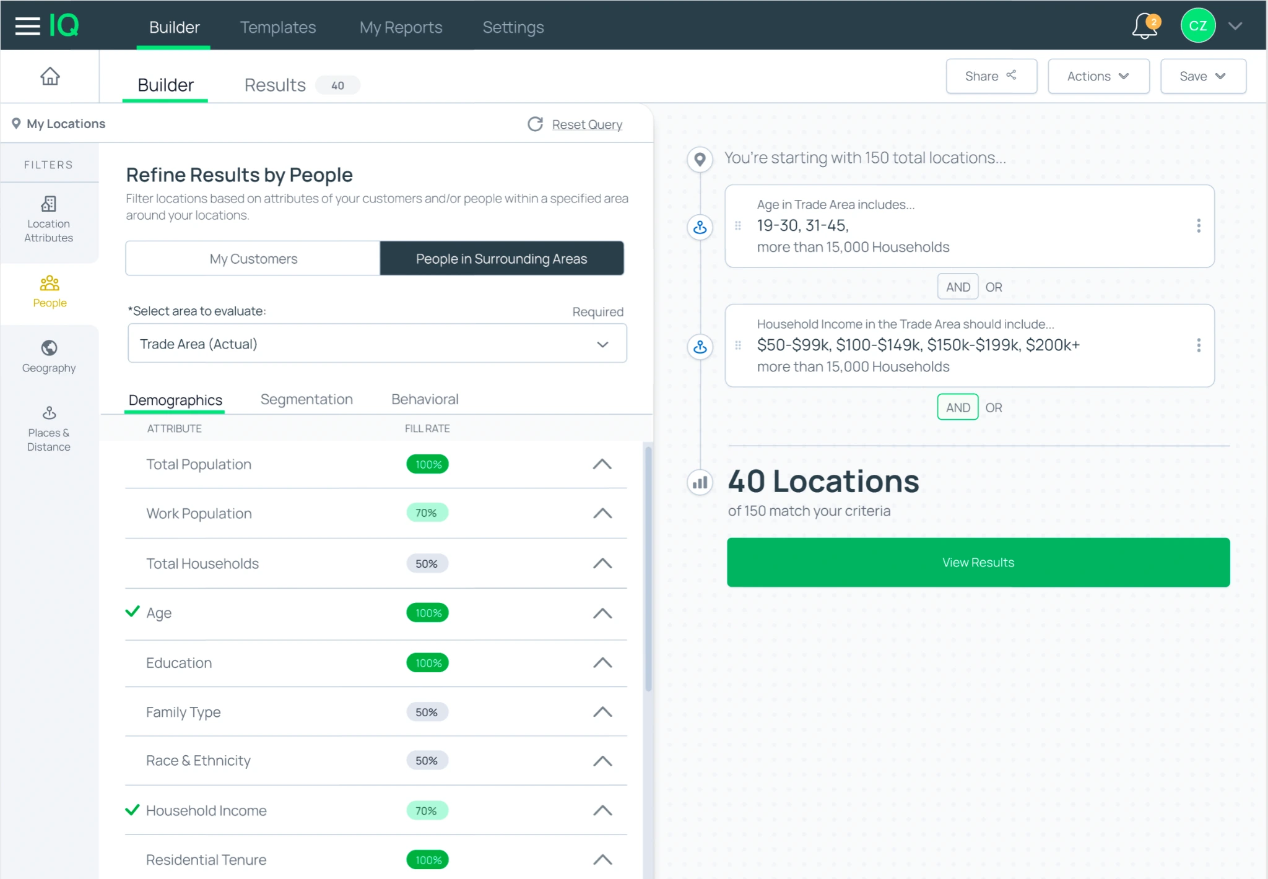
Task: Open Location Attributes filter
Action: click(x=49, y=220)
